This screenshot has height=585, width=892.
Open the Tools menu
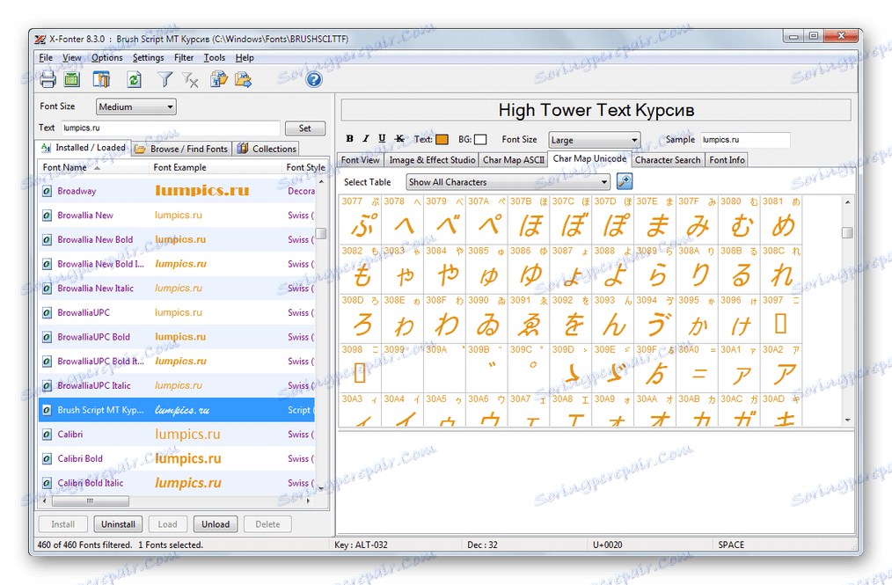click(215, 57)
